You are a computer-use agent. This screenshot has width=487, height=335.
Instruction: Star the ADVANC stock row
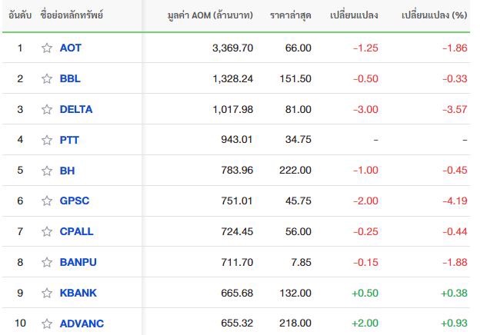47,323
